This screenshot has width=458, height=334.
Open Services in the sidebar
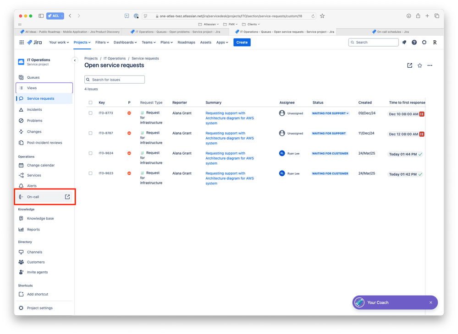[x=44, y=175]
